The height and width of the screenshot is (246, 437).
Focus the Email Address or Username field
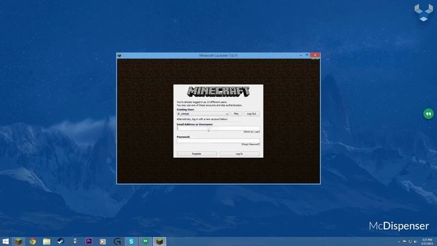[x=218, y=128]
